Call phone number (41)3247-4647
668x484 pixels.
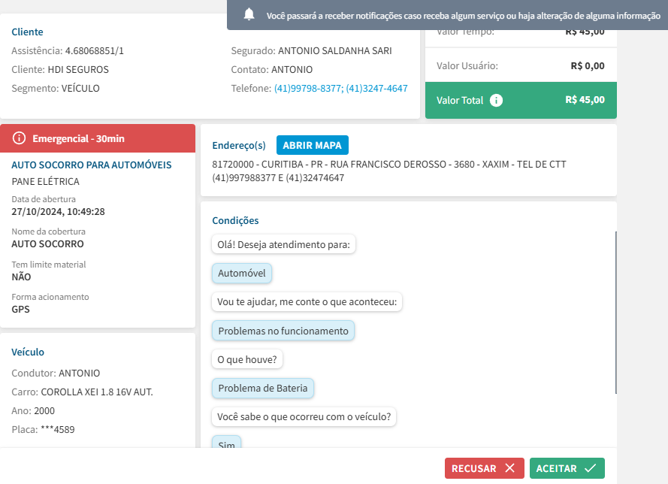tap(376, 88)
